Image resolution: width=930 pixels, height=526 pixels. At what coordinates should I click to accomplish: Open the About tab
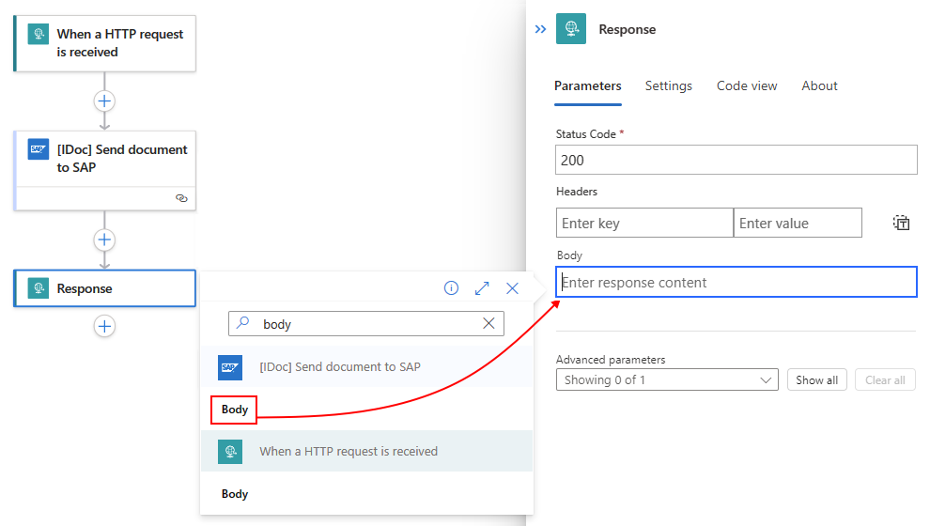pyautogui.click(x=820, y=86)
